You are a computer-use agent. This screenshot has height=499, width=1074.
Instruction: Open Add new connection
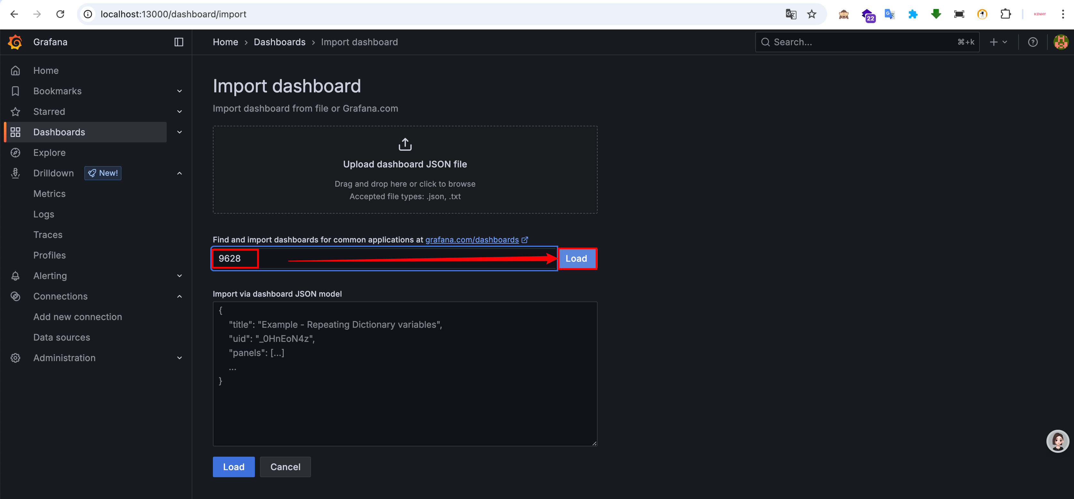click(78, 317)
